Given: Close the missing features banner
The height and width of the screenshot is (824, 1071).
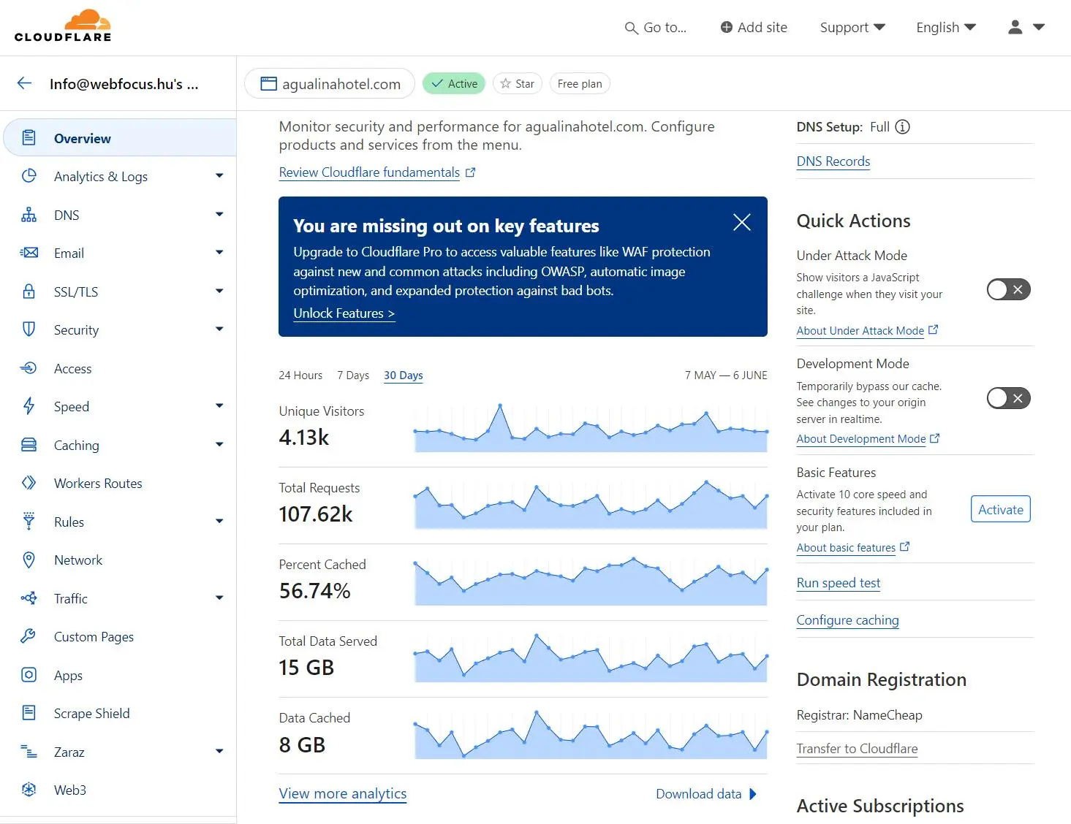Looking at the screenshot, I should pyautogui.click(x=742, y=222).
